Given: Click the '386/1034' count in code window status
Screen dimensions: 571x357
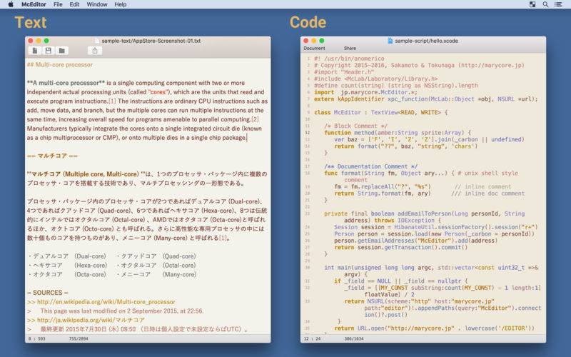Looking at the screenshot, I should point(354,338).
